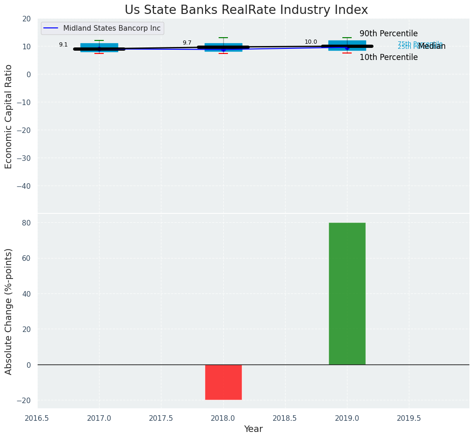Click the 2018.0 tick on Year axis

click(x=223, y=418)
